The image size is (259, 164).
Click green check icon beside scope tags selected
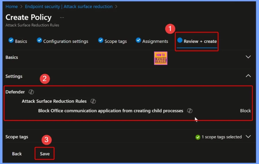[198, 137]
